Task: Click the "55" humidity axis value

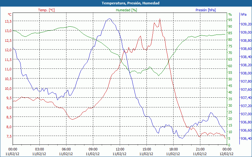Action: click(x=230, y=73)
